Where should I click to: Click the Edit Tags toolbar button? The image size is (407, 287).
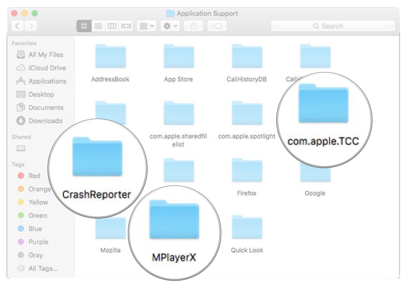click(217, 26)
